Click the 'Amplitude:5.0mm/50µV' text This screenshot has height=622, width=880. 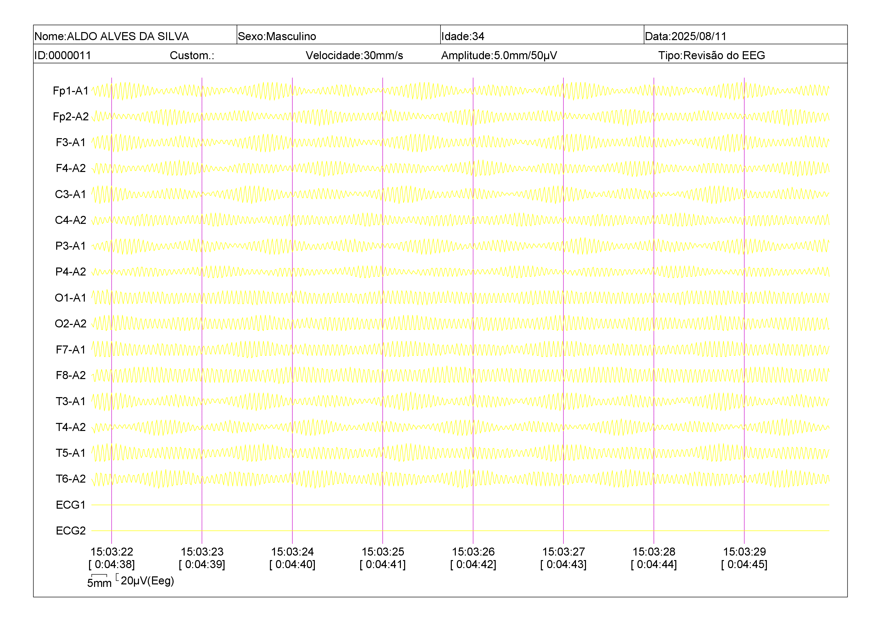click(499, 56)
